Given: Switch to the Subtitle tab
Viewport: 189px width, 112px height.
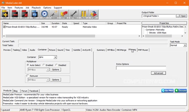Looking at the screenshot, I should tap(77, 50).
